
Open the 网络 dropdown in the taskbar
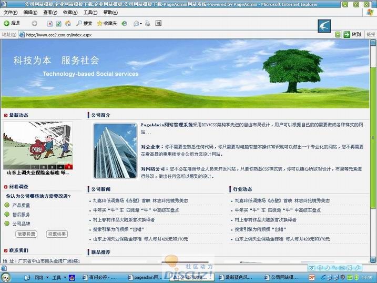41,277
